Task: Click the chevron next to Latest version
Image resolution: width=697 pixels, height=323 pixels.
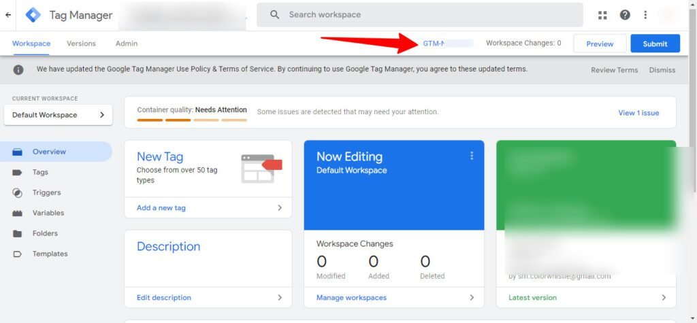Action: tap(664, 297)
